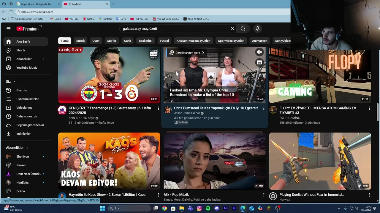The image size is (380, 213).
Task: Expand the Abonelikler section heading chevron
Action: coord(27,148)
